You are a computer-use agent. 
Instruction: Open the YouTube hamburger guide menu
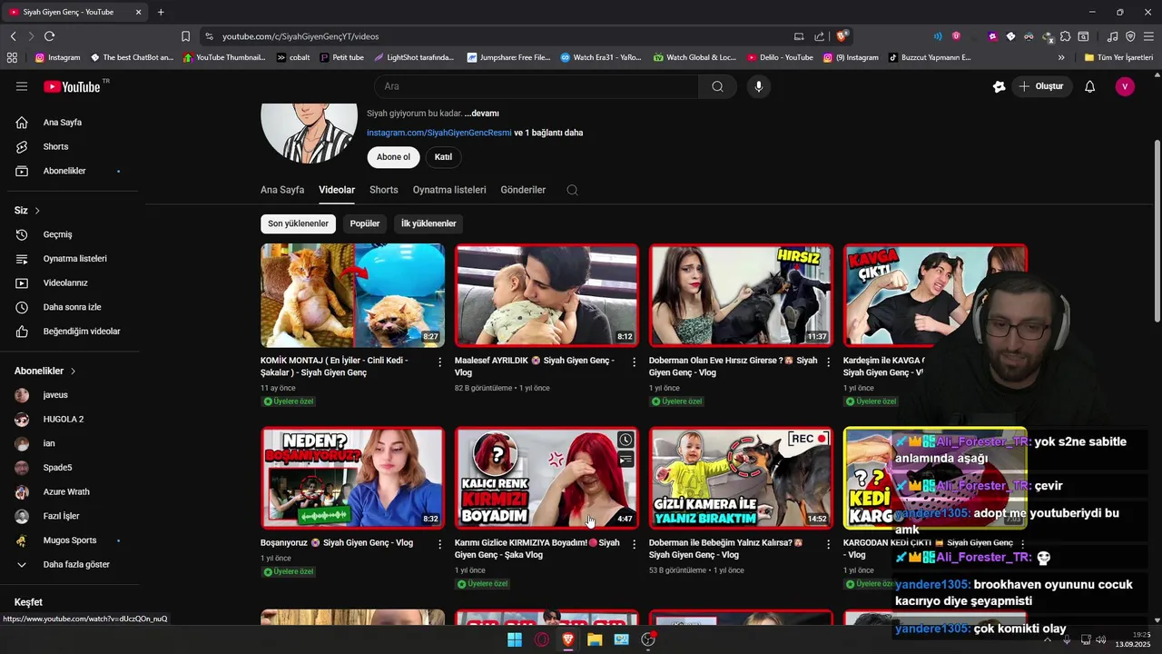tap(22, 86)
